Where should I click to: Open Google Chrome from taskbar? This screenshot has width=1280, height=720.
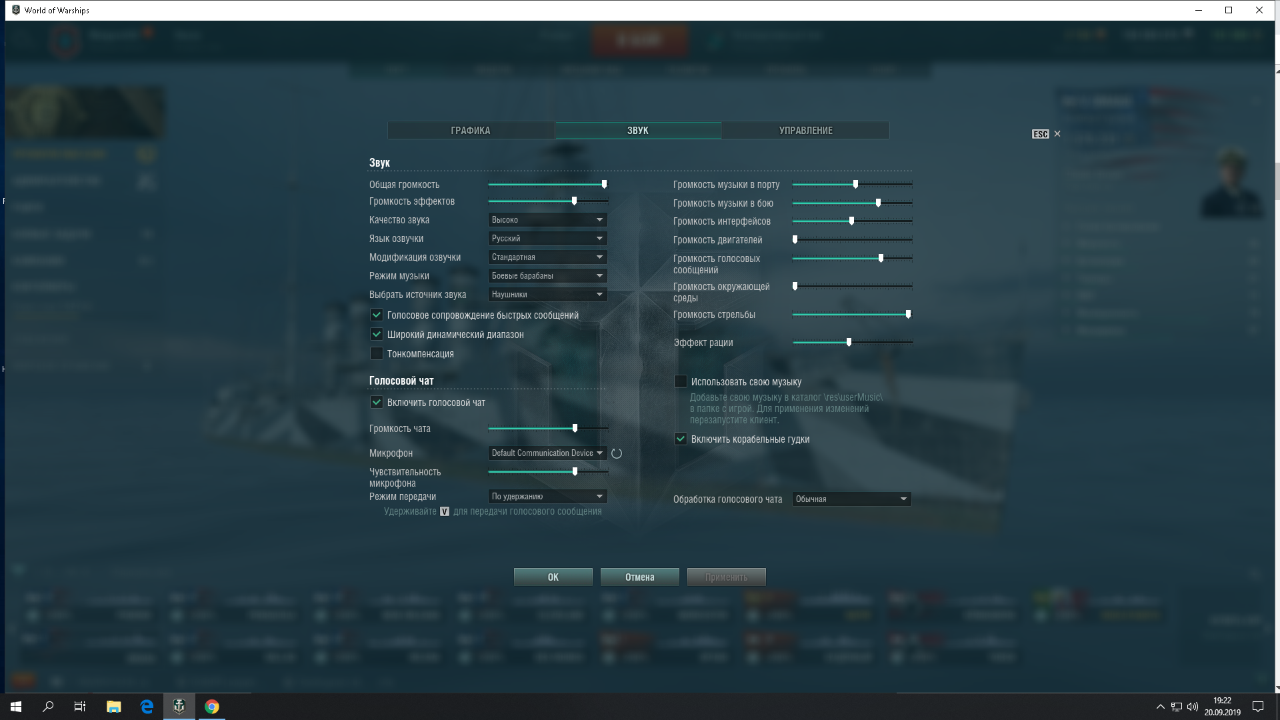coord(211,707)
